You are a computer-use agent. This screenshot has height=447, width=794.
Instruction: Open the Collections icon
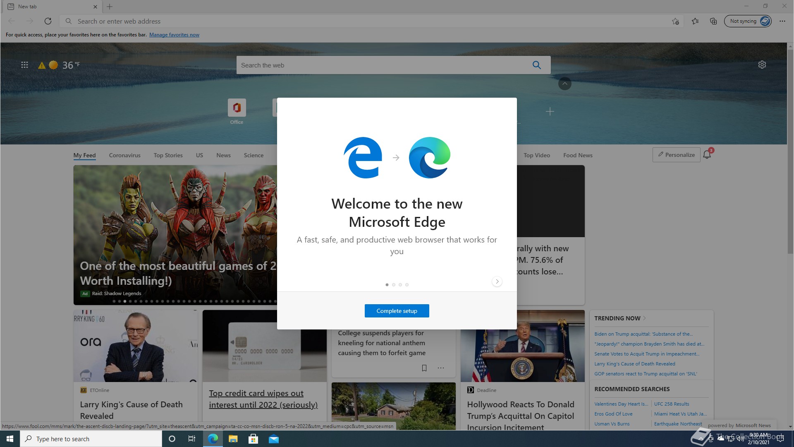[713, 21]
